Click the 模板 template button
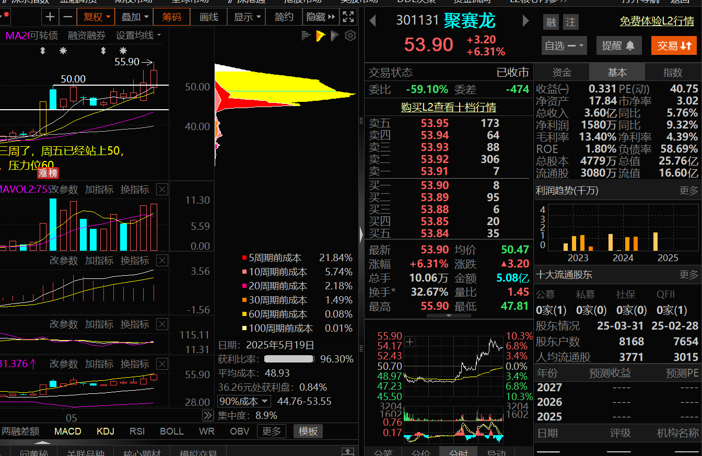Viewport: 702px width, 456px height. pyautogui.click(x=308, y=431)
